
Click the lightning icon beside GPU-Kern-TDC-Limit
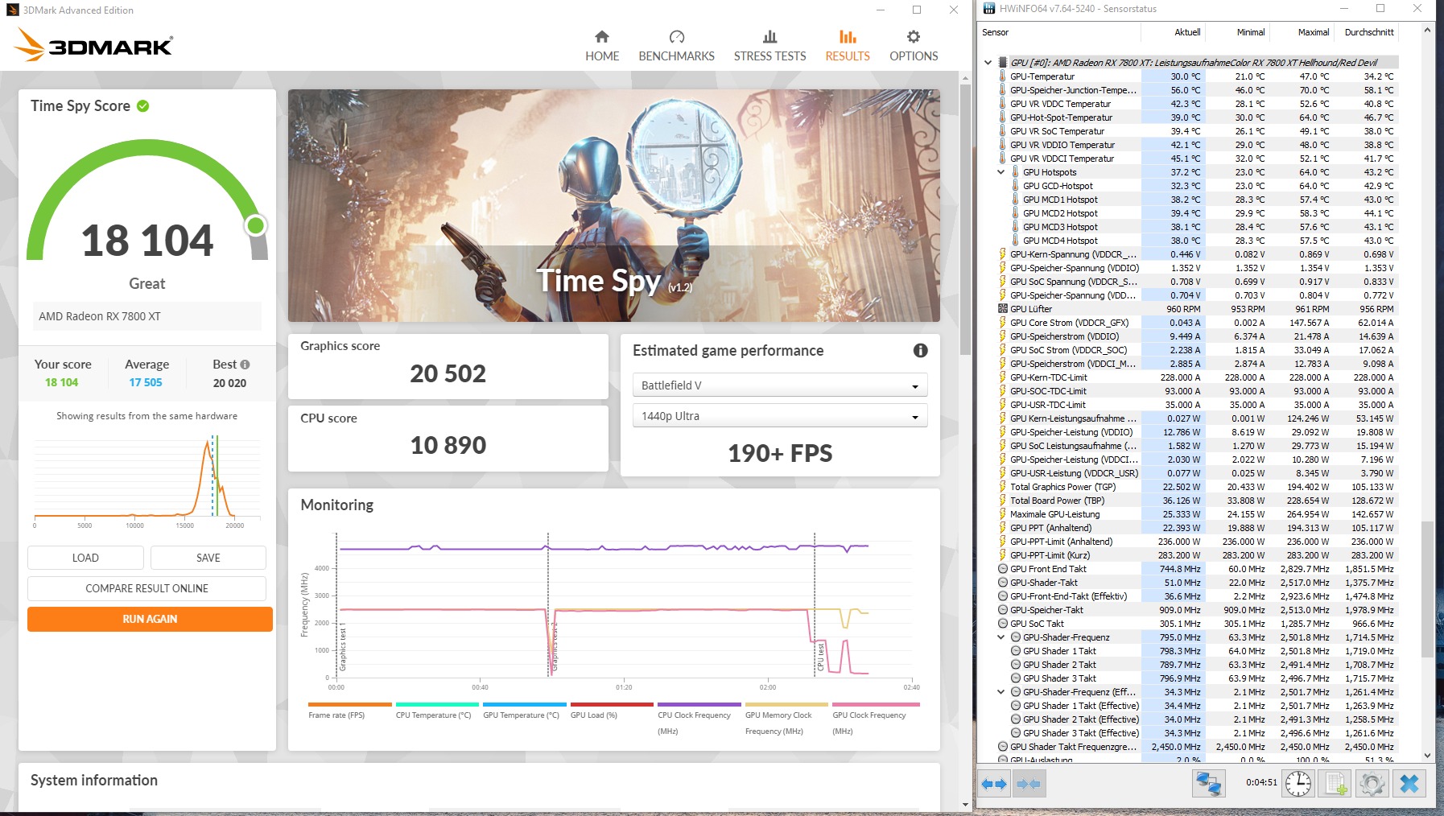(1003, 377)
